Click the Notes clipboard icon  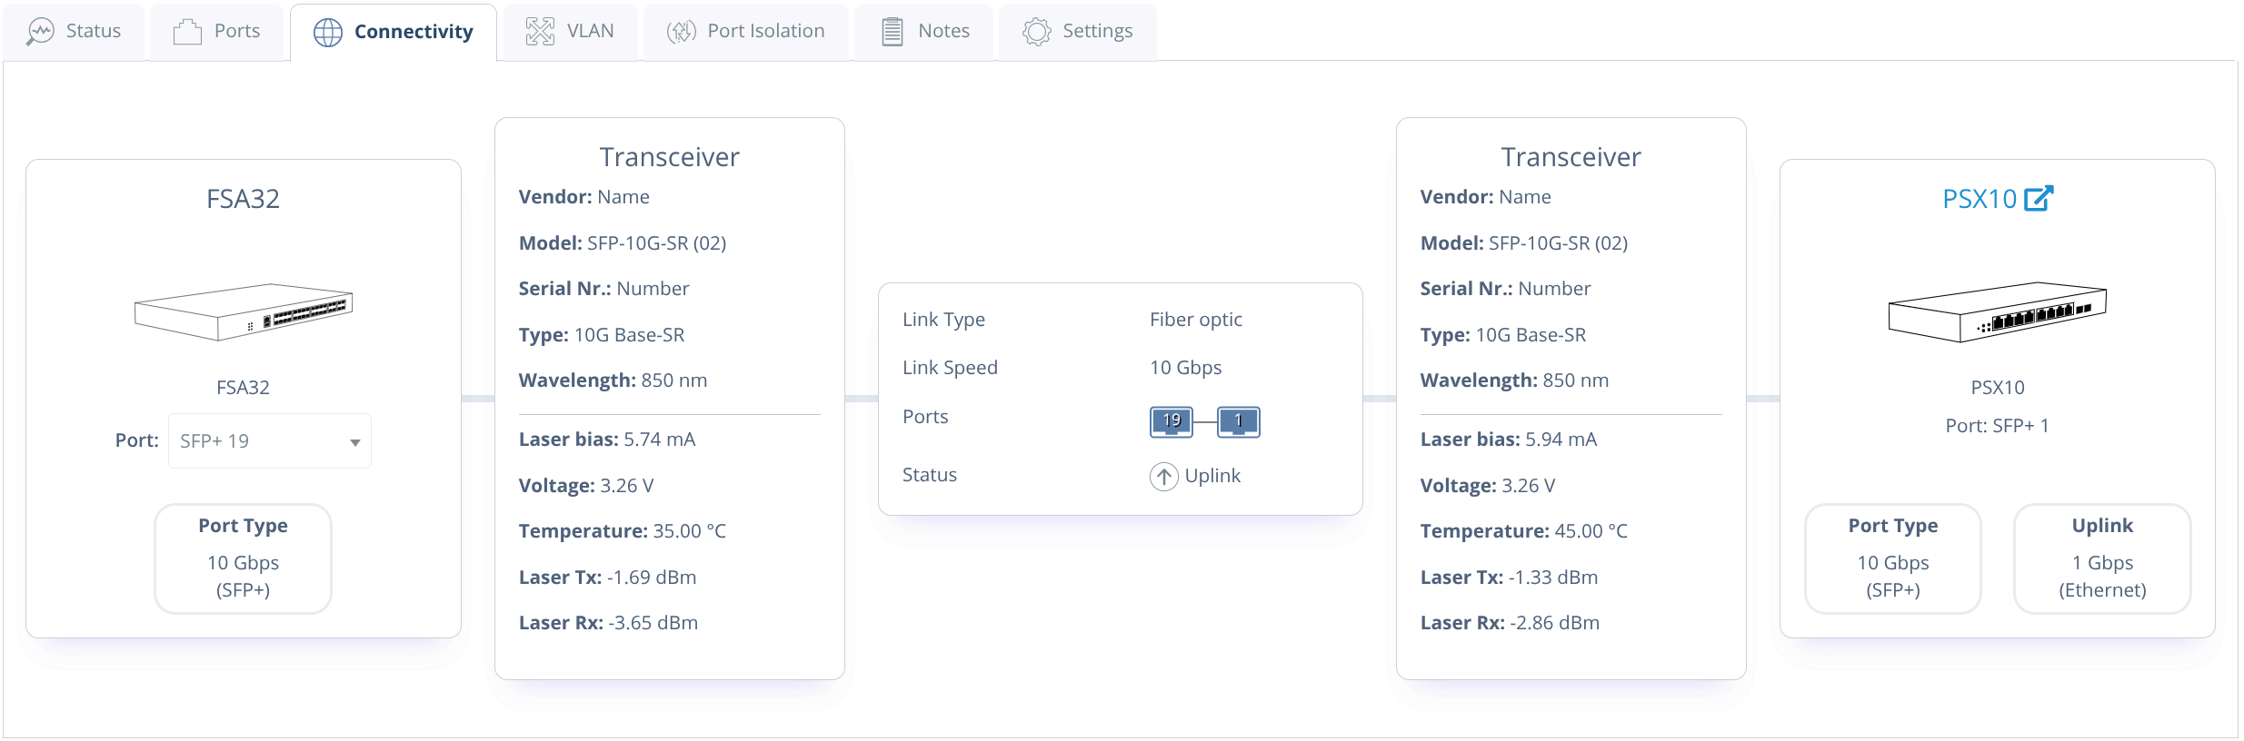[x=893, y=32]
